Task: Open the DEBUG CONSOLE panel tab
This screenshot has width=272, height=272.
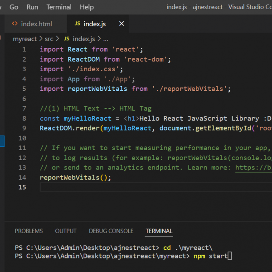Action: click(111, 231)
